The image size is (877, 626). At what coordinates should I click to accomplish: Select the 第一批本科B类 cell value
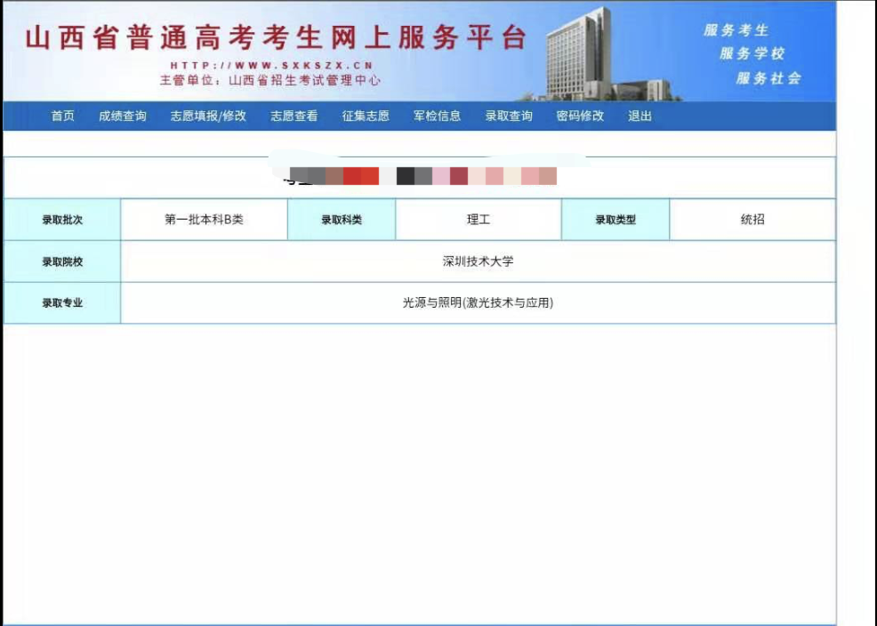click(x=205, y=220)
